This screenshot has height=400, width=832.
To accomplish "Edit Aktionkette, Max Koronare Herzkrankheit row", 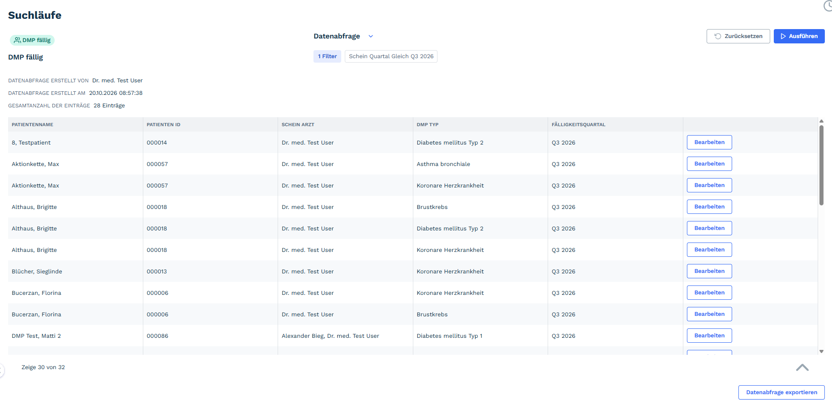I will (x=709, y=185).
